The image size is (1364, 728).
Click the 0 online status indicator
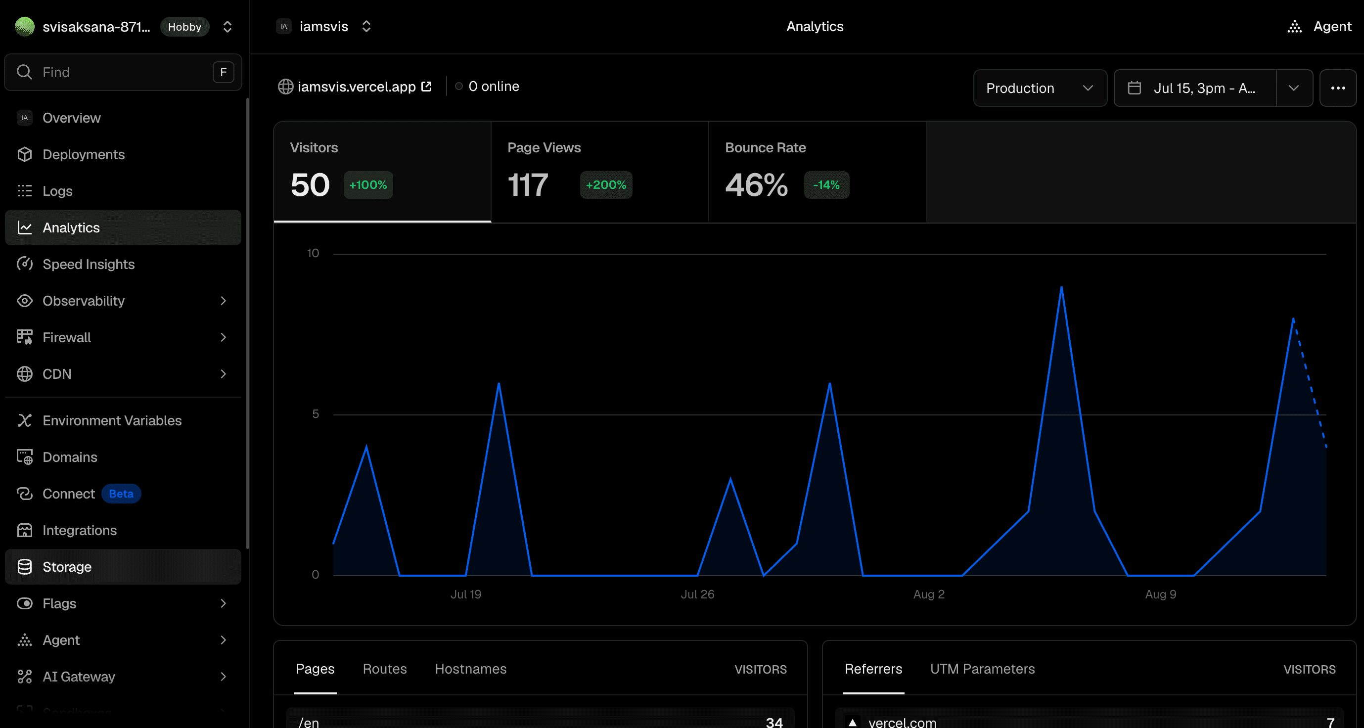pyautogui.click(x=487, y=86)
